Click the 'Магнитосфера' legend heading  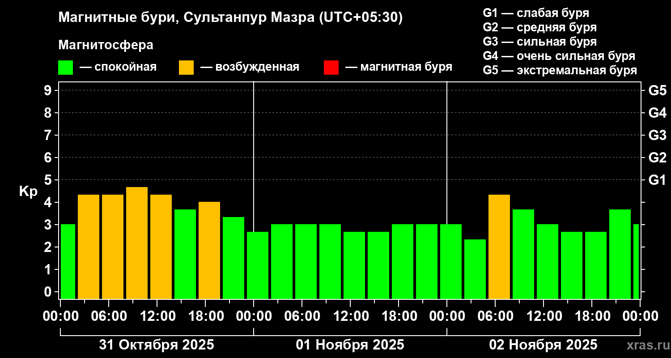pyautogui.click(x=106, y=45)
